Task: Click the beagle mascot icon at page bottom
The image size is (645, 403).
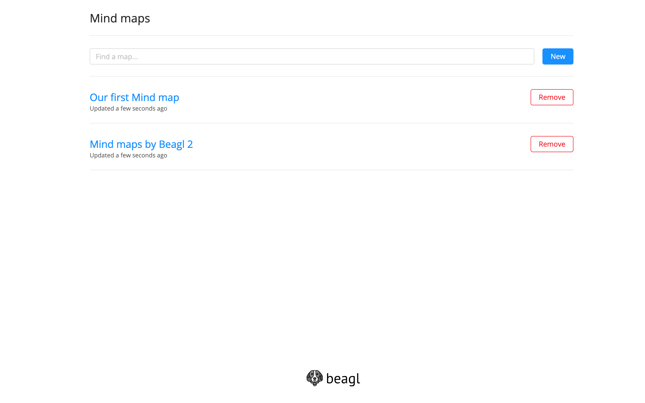Action: [x=314, y=378]
